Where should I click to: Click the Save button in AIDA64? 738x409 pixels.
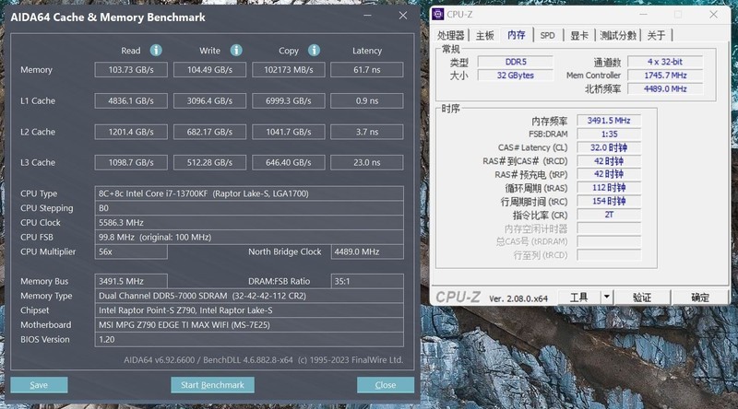[x=39, y=385]
